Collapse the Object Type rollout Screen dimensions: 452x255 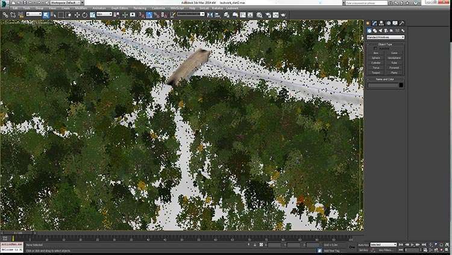[x=385, y=44]
